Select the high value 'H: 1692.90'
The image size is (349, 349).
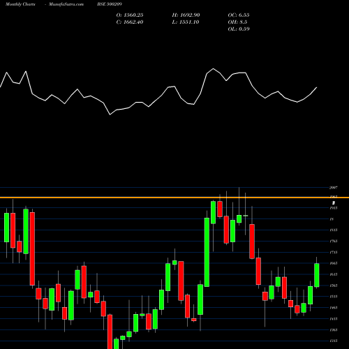[186, 15]
